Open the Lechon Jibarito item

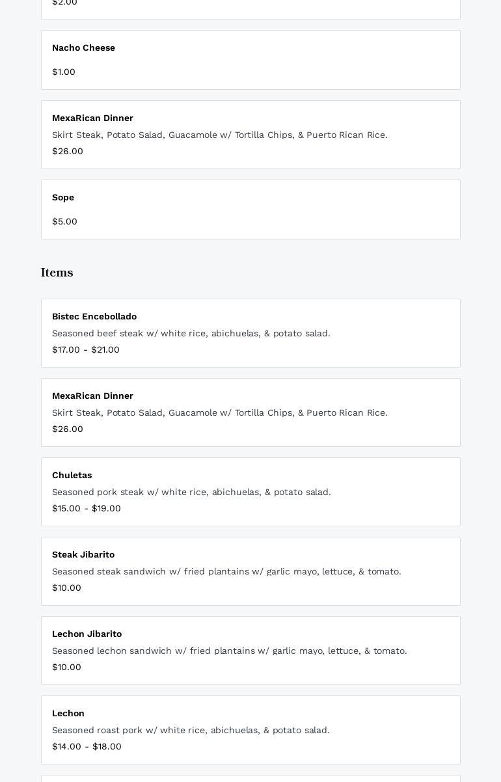tap(87, 634)
